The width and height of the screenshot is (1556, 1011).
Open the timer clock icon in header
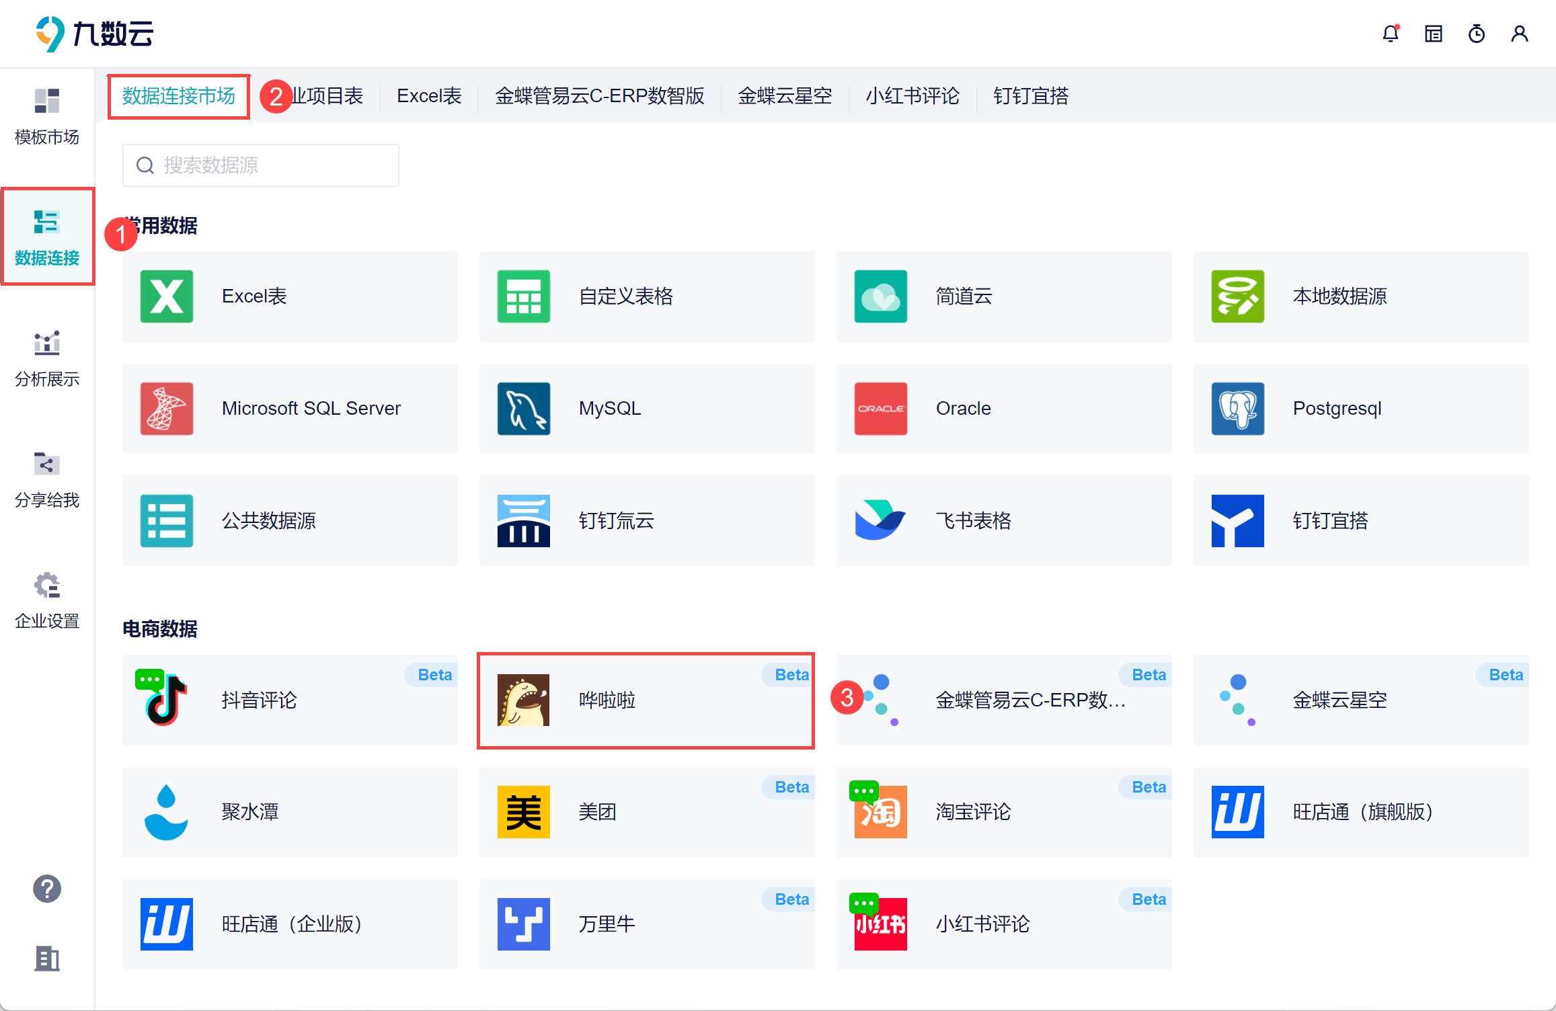click(1476, 34)
